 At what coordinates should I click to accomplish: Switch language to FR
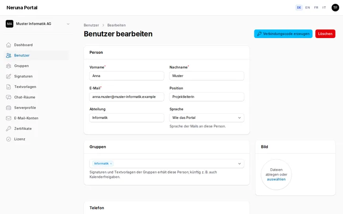(316, 8)
